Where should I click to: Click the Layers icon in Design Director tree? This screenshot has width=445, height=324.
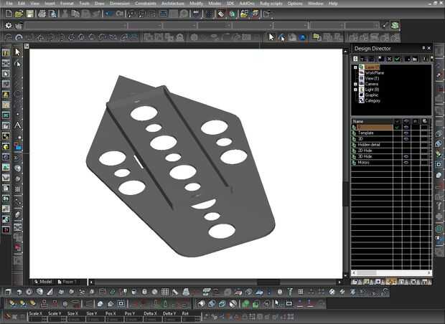point(362,67)
